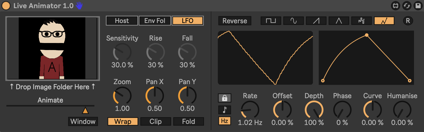The width and height of the screenshot is (424, 132).
Task: Choose the sawtooth waveform icon
Action: pos(316,21)
